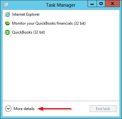Select the QuickBooks (32 bit) text entry
The width and height of the screenshot is (122, 119).
[28, 32]
